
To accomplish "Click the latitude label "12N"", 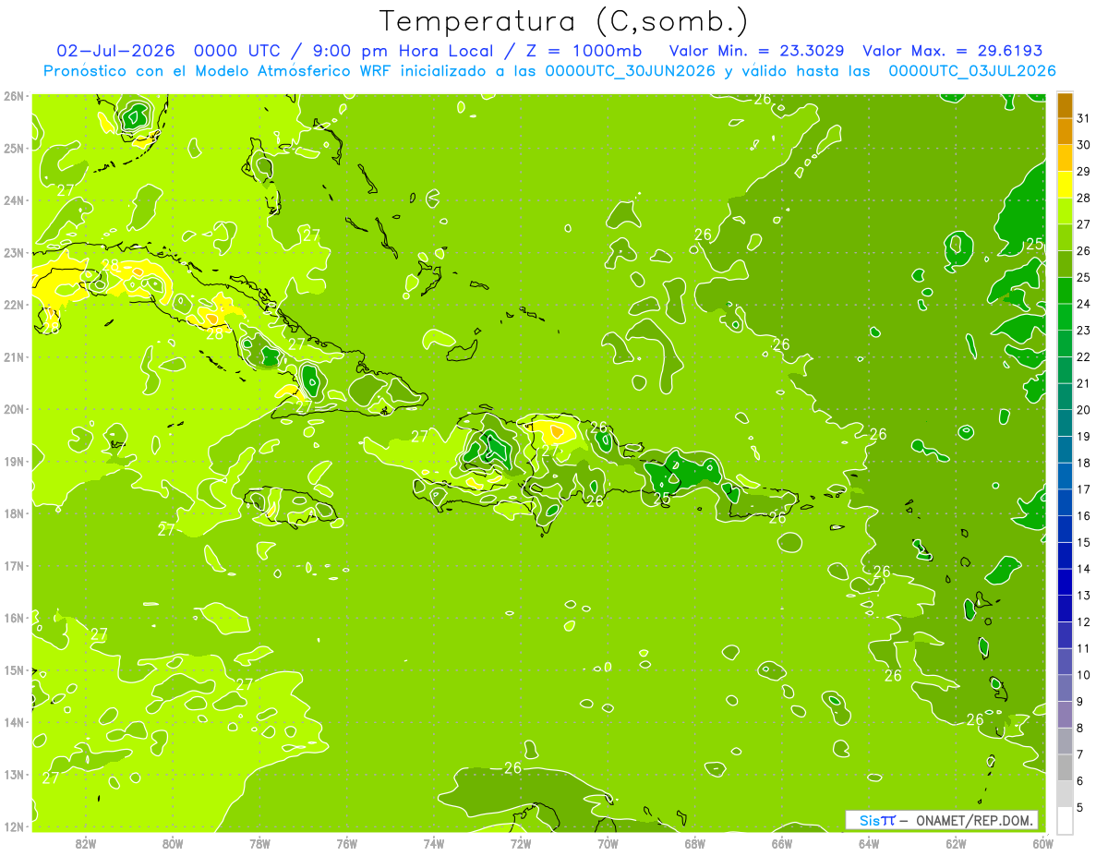I will pos(14,826).
